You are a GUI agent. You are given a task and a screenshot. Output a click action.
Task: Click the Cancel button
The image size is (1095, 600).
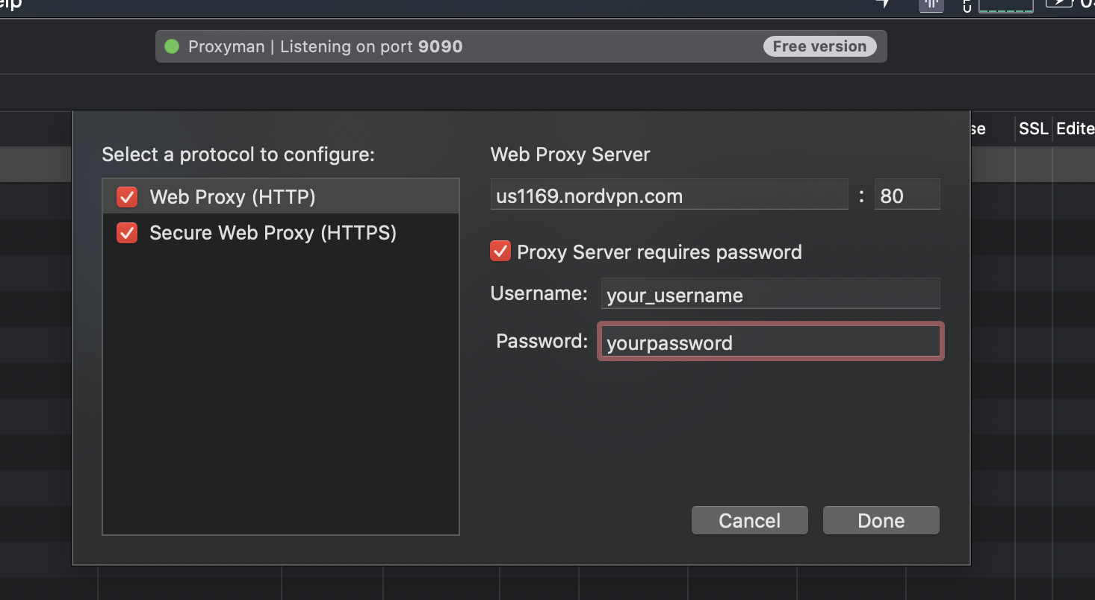pos(750,520)
